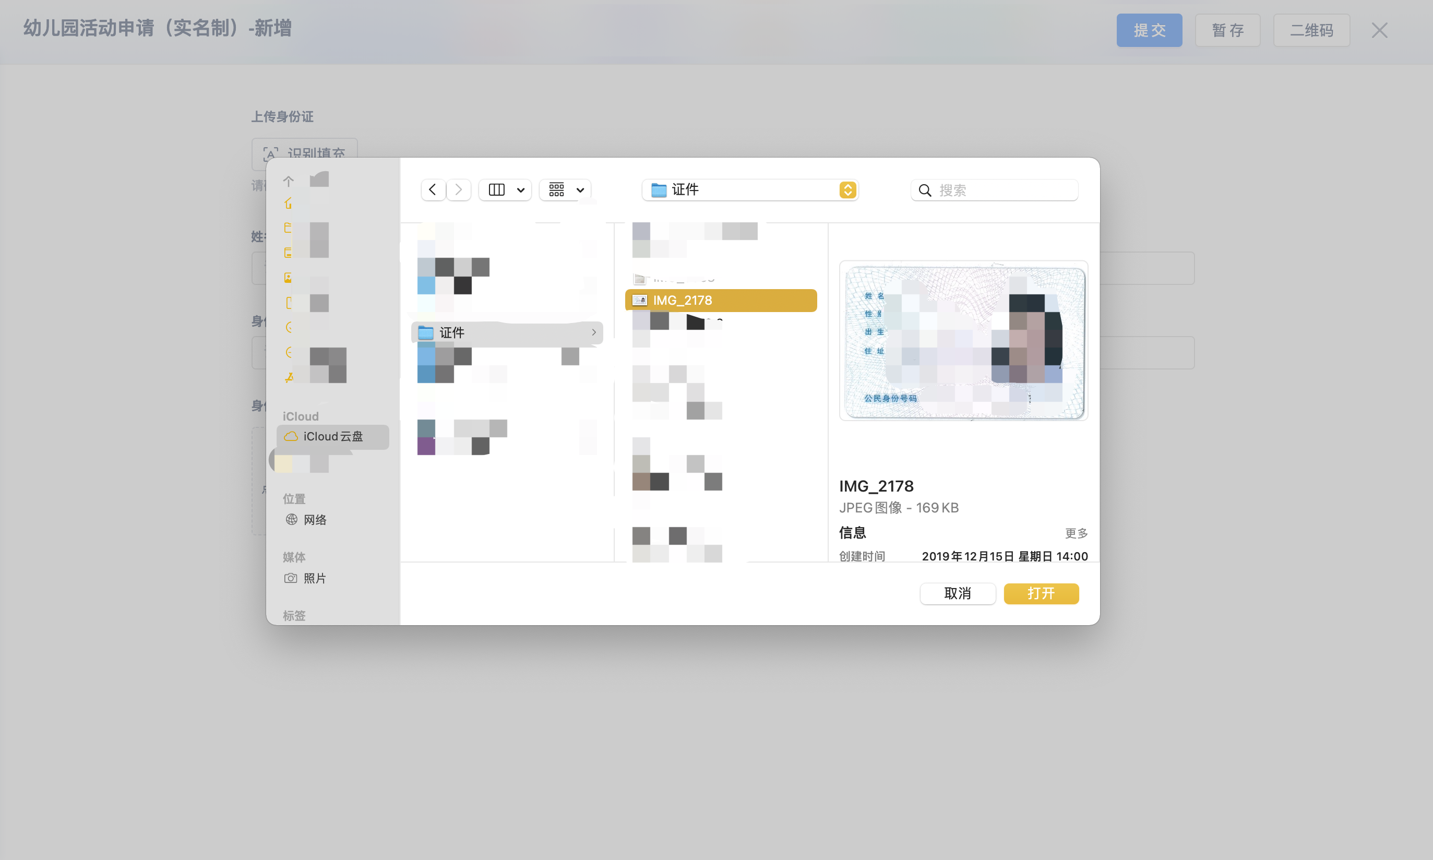
Task: Click the ID card preview image
Action: tap(964, 341)
